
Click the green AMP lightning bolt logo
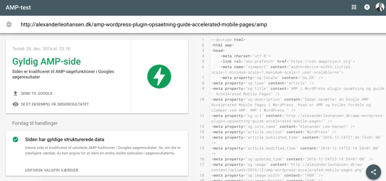tap(159, 76)
